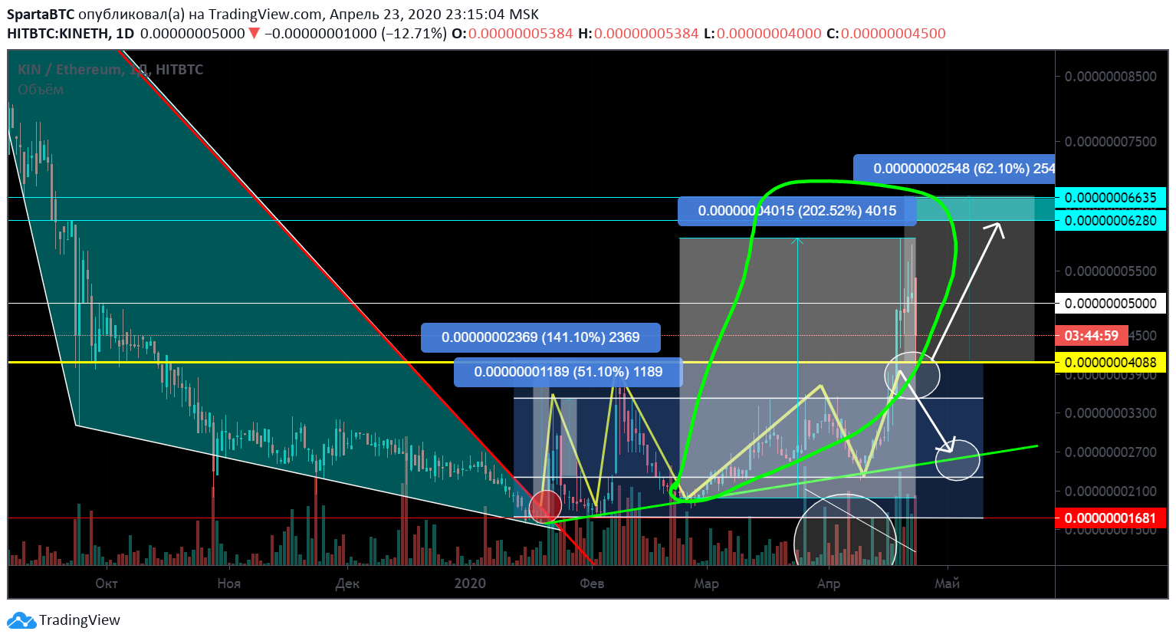Screen dimensions: 1176x641
Task: Select the 141.10% measurement label
Action: (x=540, y=337)
